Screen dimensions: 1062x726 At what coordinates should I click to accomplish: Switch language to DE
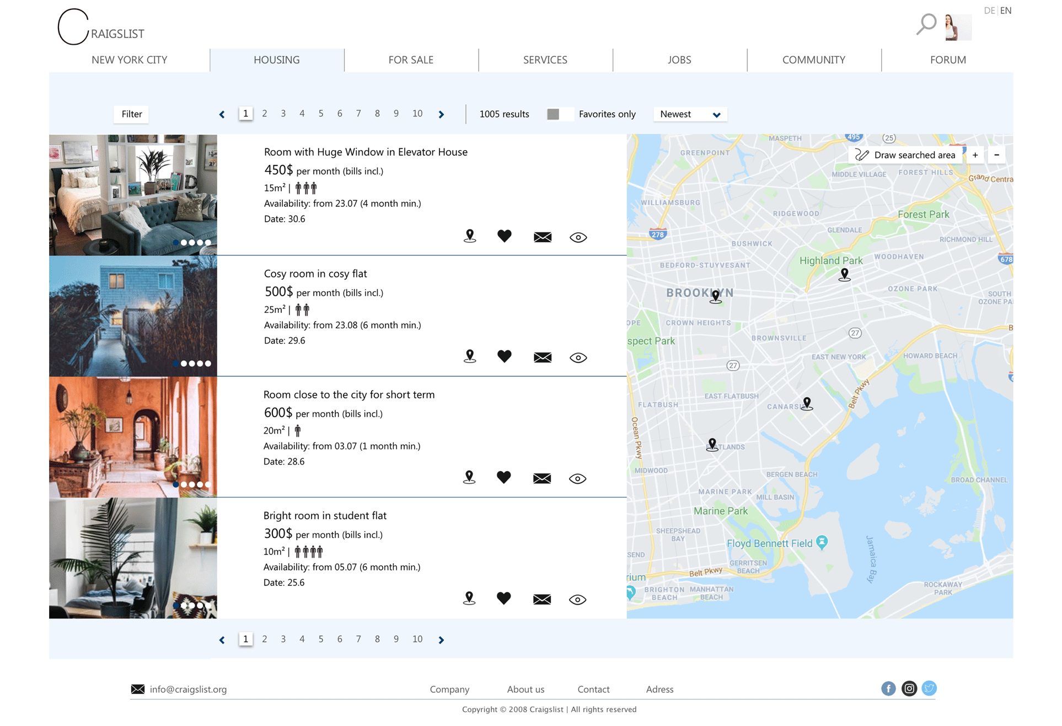click(989, 10)
